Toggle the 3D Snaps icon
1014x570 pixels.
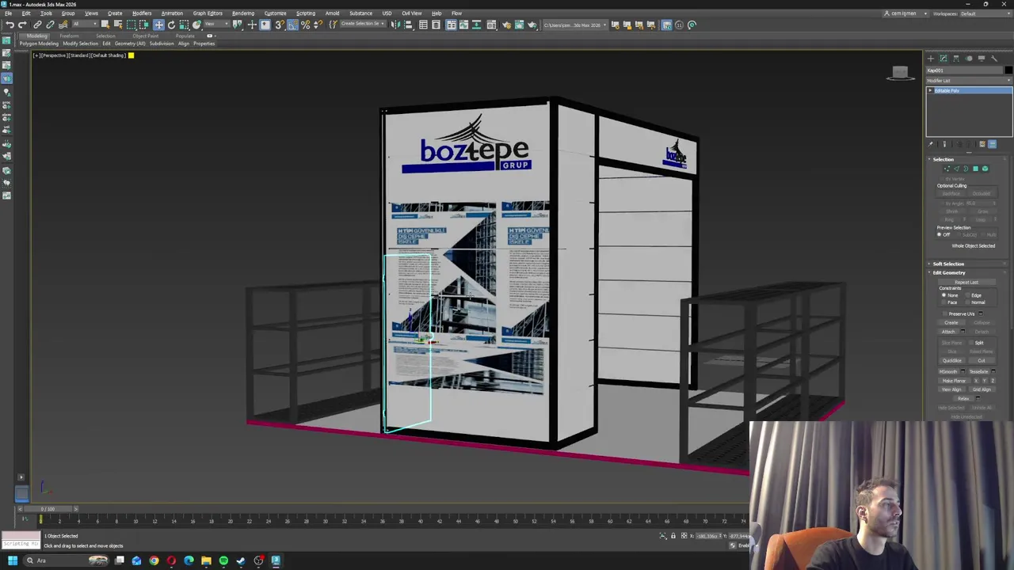pyautogui.click(x=280, y=25)
